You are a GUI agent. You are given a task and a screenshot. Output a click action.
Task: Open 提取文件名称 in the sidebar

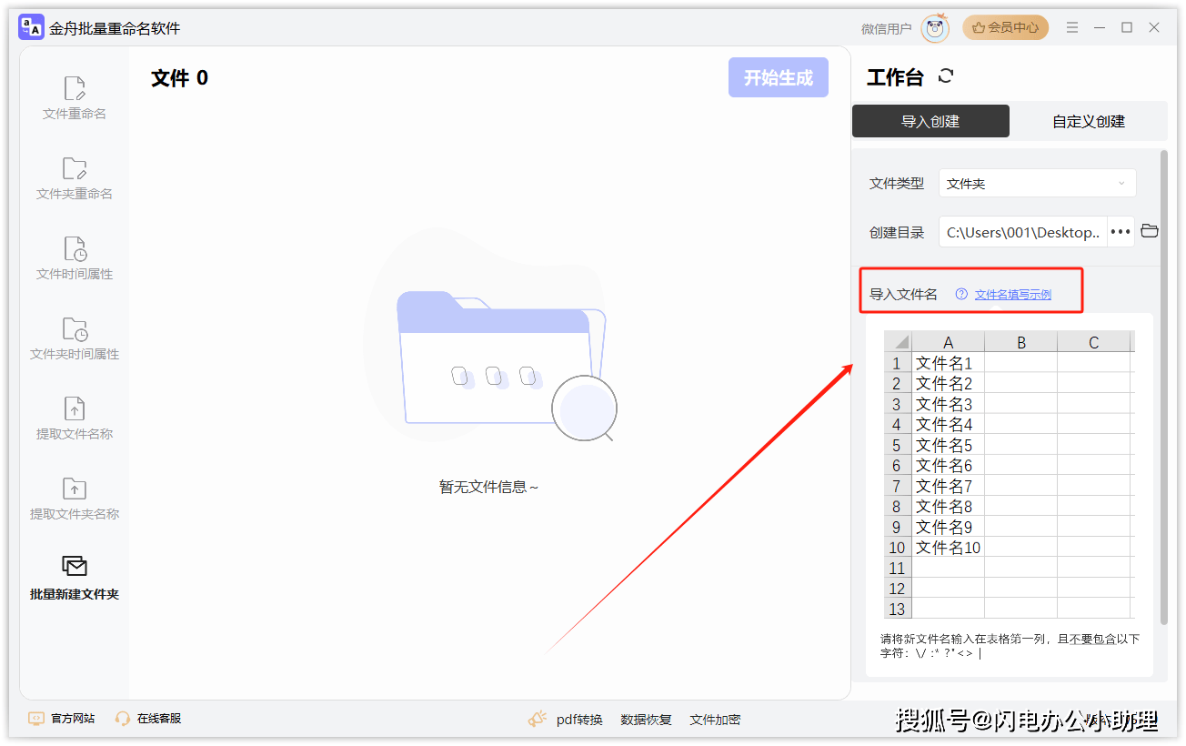[75, 418]
